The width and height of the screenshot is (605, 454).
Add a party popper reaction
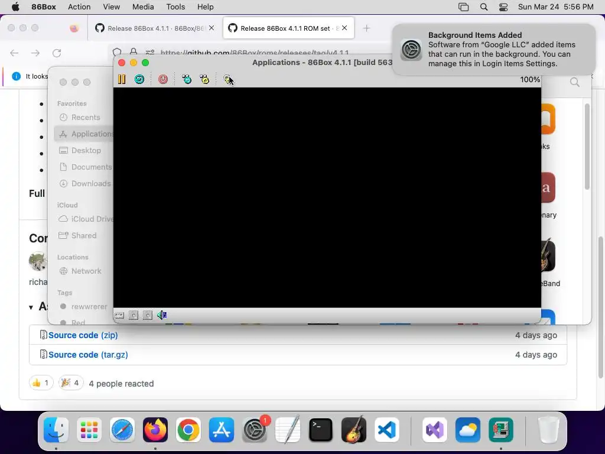(71, 383)
